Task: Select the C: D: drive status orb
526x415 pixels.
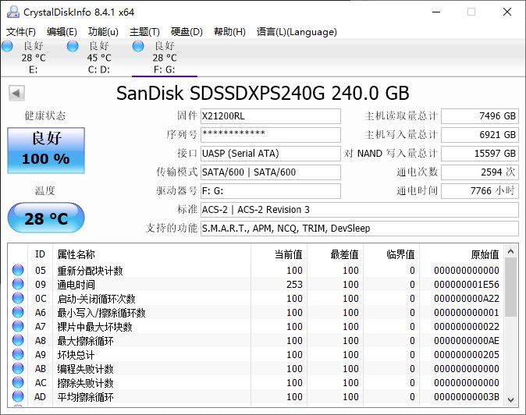Action: click(x=73, y=46)
